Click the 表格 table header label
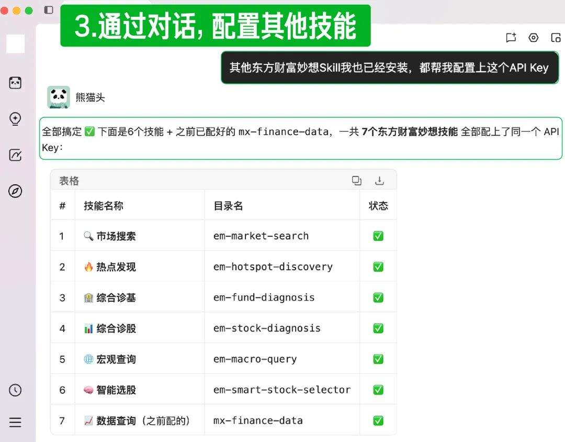Image resolution: width=565 pixels, height=442 pixels. (x=69, y=180)
